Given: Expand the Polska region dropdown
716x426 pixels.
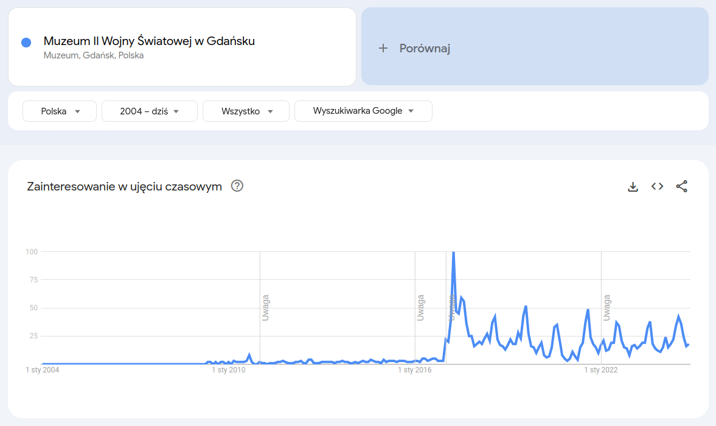Looking at the screenshot, I should coord(60,111).
